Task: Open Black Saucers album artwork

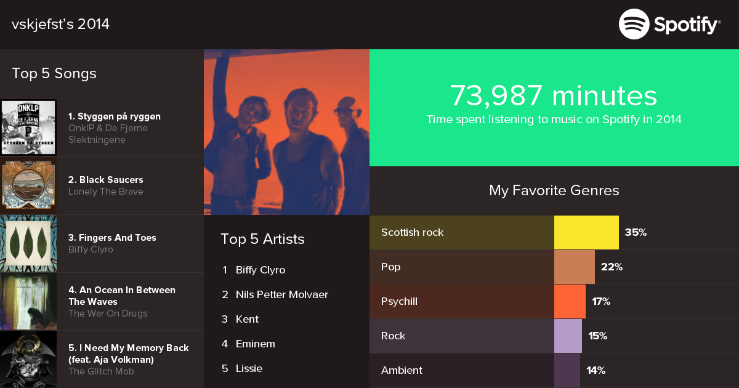Action: 28,185
